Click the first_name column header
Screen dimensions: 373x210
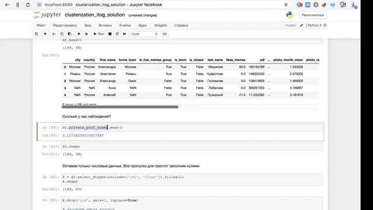[107, 60]
